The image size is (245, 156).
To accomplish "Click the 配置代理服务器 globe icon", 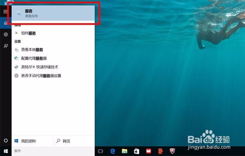I will pos(16,58).
